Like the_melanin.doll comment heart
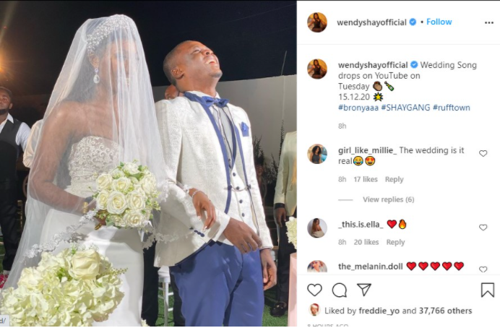Screen dimensions: 500x328 (483, 269)
